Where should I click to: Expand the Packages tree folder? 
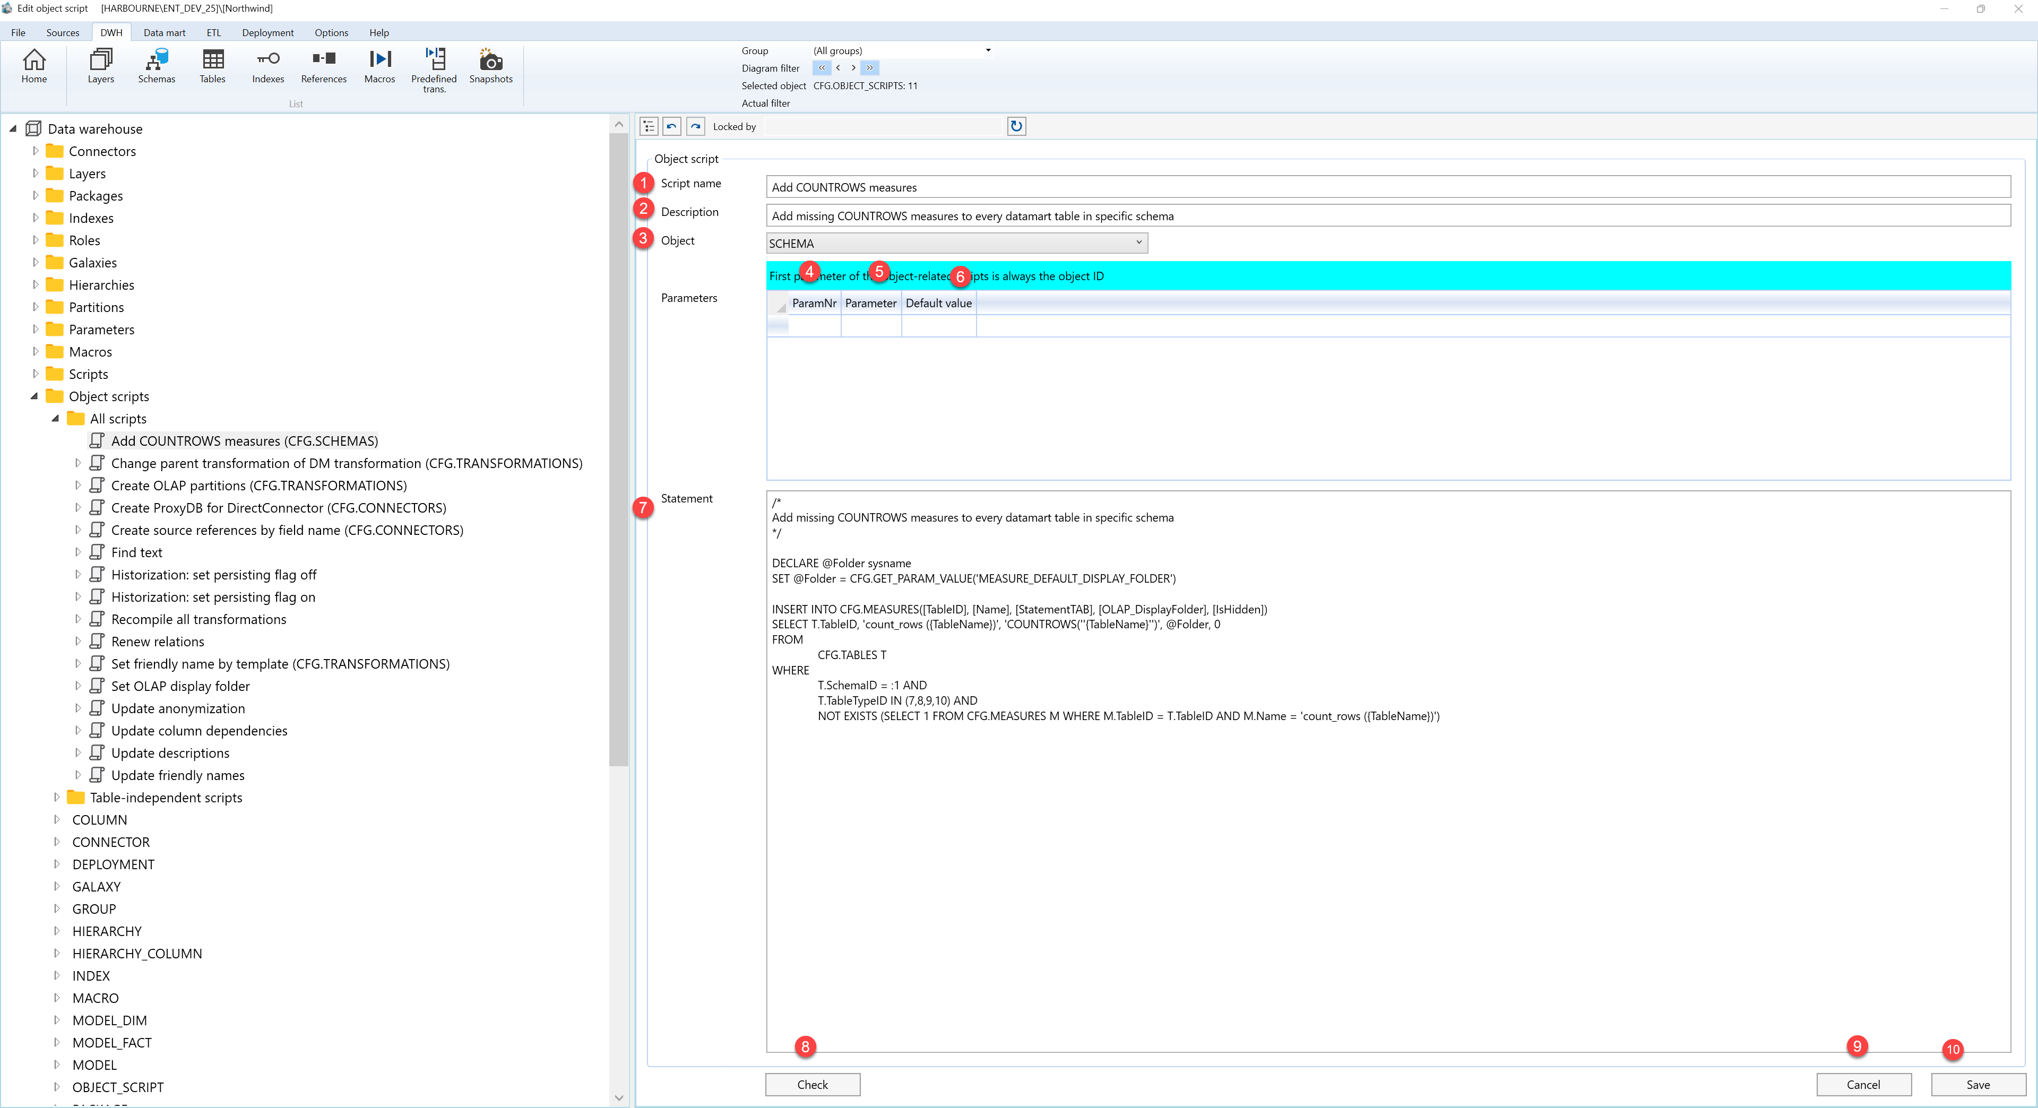pyautogui.click(x=35, y=195)
